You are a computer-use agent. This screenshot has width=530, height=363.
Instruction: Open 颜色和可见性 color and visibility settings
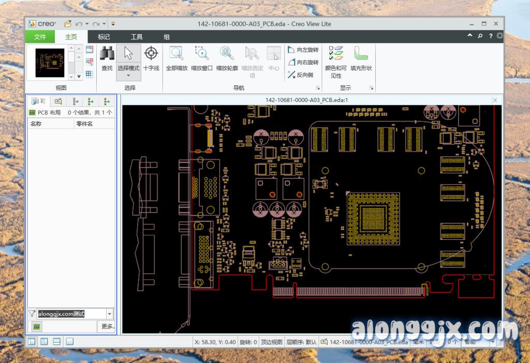coord(336,54)
